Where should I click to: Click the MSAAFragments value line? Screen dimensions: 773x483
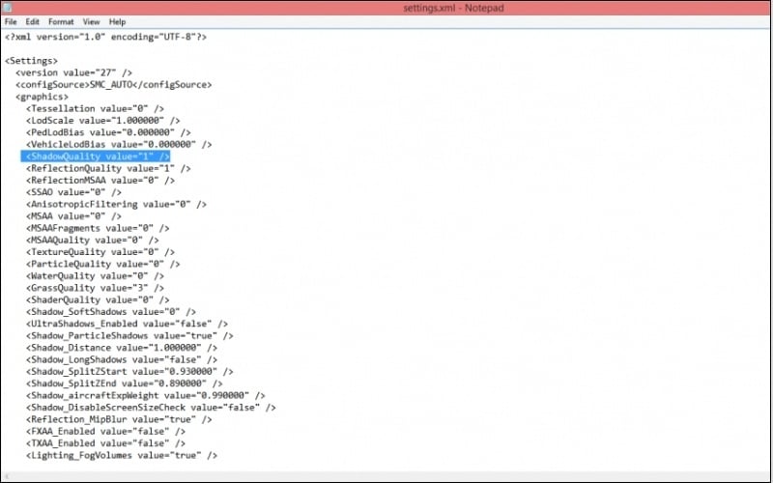click(x=98, y=228)
